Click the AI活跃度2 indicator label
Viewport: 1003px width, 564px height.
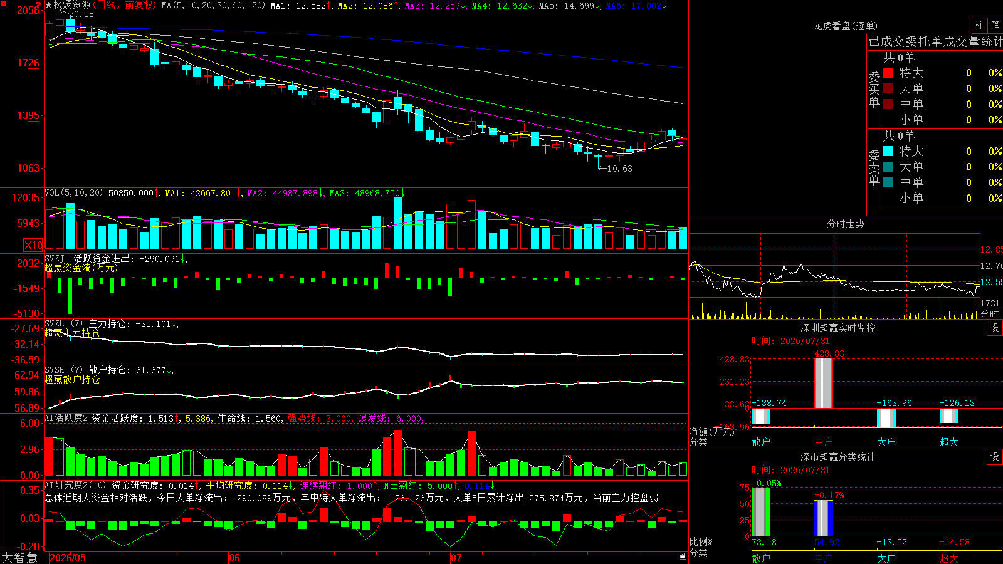click(66, 418)
